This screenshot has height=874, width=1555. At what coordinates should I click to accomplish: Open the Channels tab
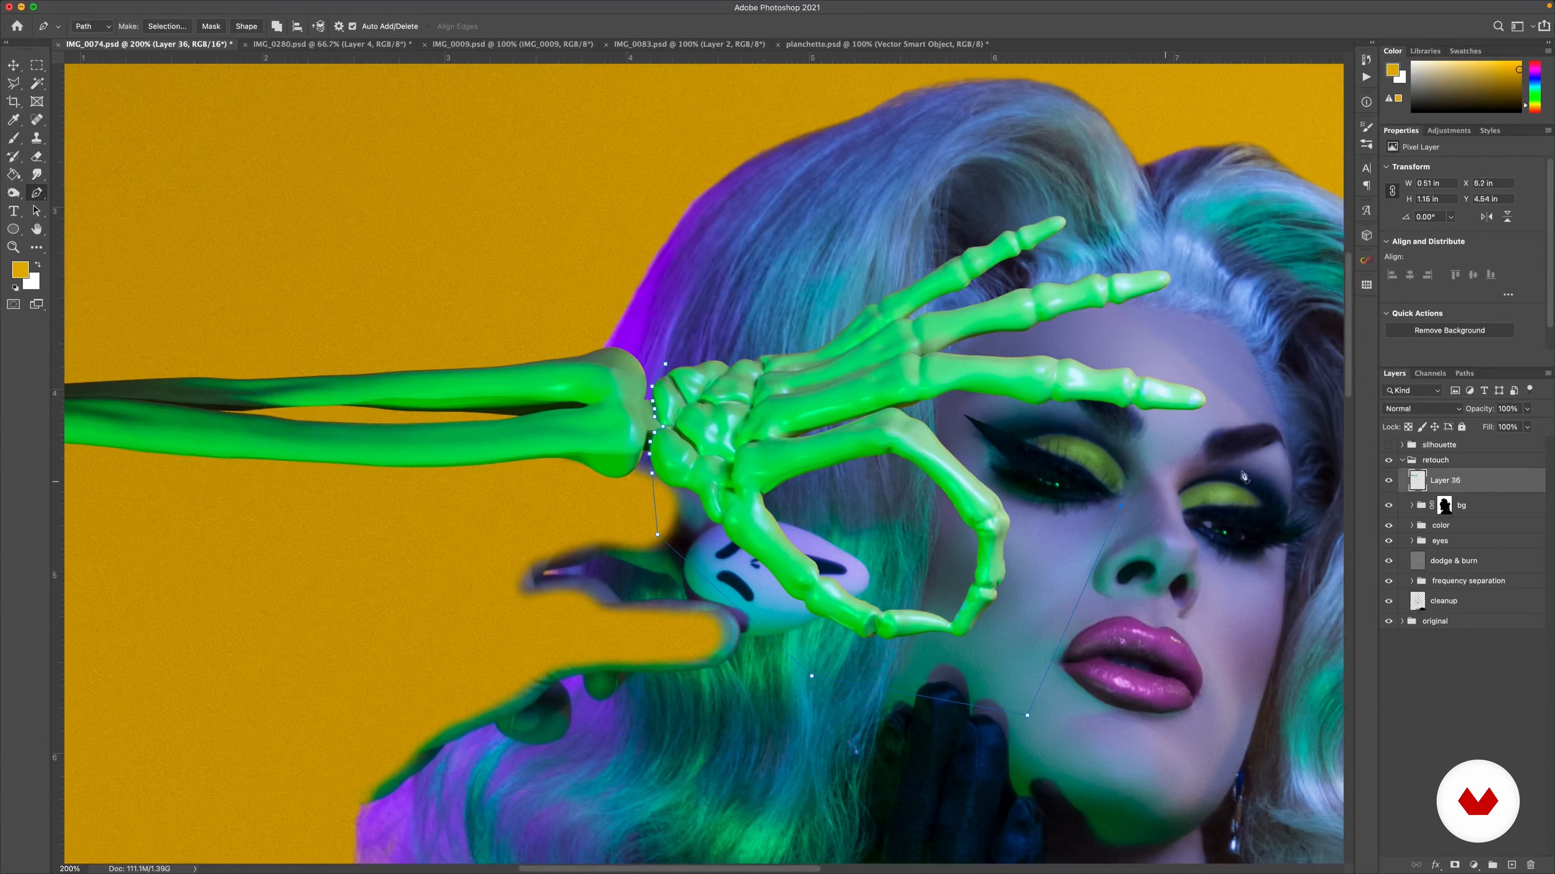coord(1429,373)
